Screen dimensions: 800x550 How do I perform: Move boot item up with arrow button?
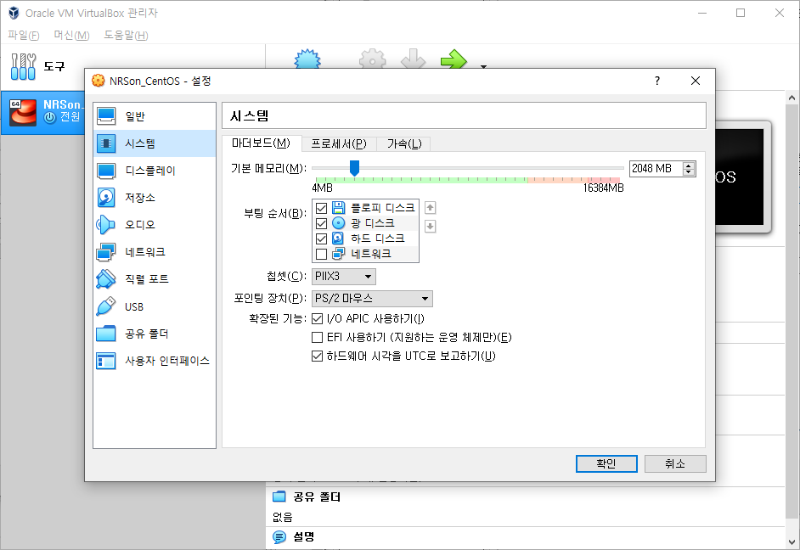[x=430, y=207]
